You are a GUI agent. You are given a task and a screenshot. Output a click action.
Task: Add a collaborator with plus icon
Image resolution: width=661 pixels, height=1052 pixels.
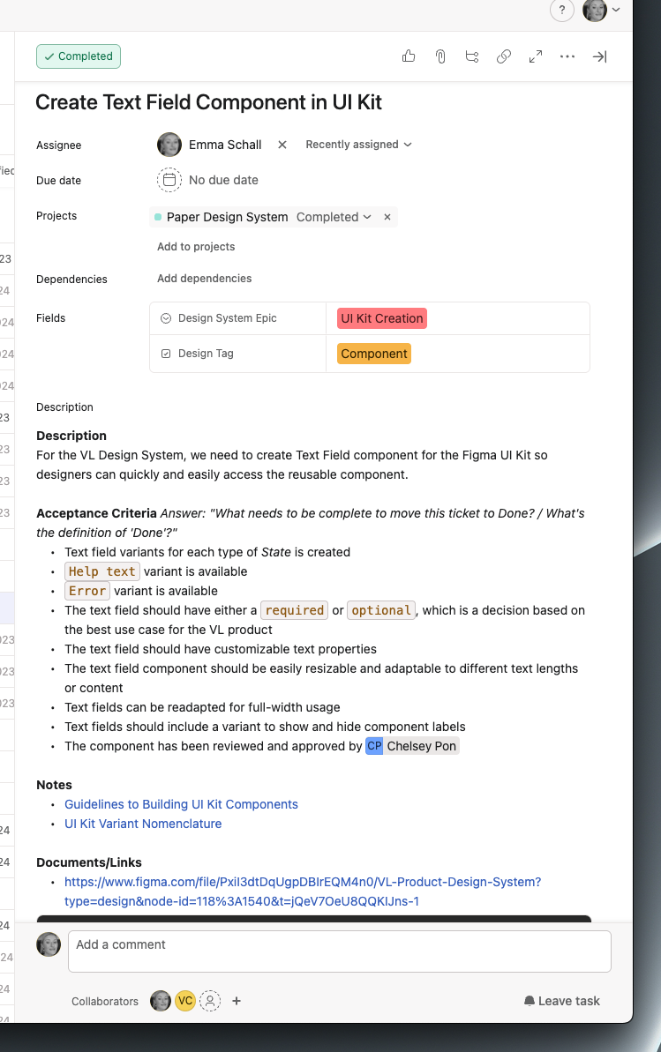coord(237,1001)
